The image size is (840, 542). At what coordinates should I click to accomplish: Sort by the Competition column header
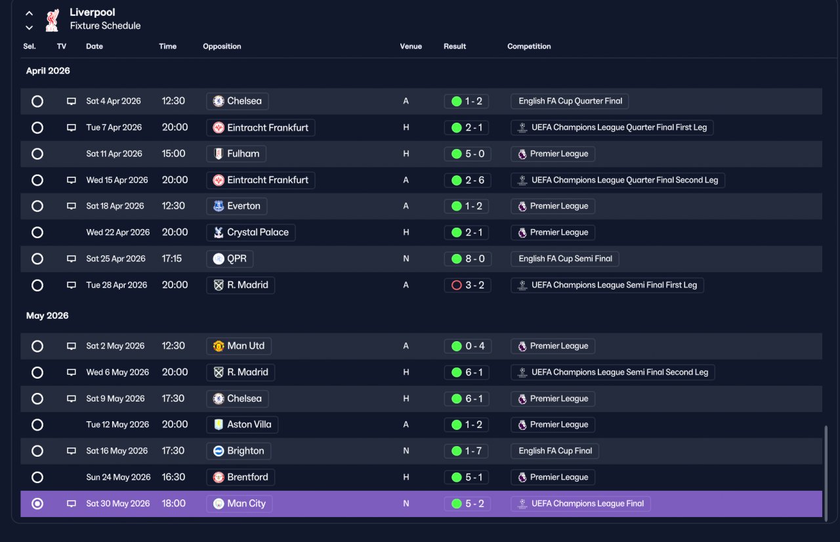click(x=529, y=47)
